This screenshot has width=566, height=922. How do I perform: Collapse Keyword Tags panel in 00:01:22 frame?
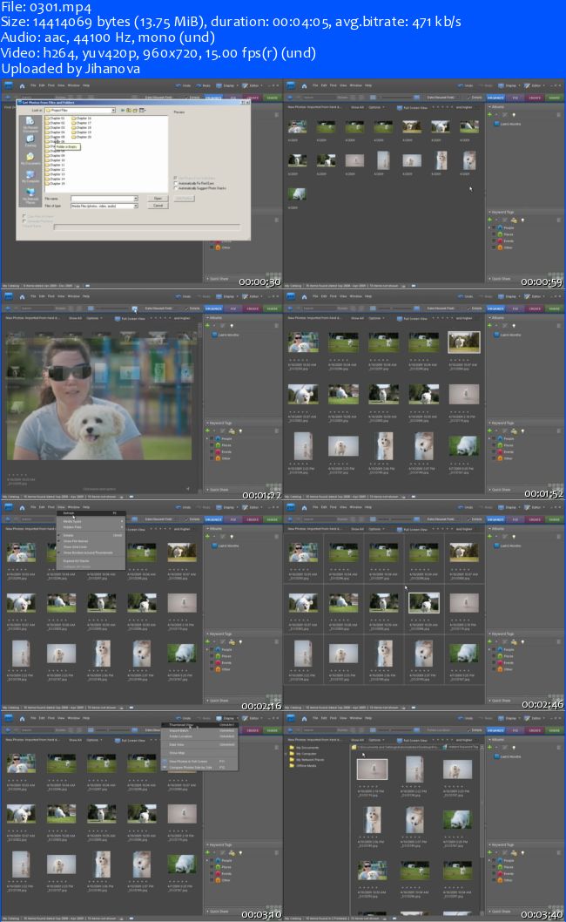(x=208, y=423)
